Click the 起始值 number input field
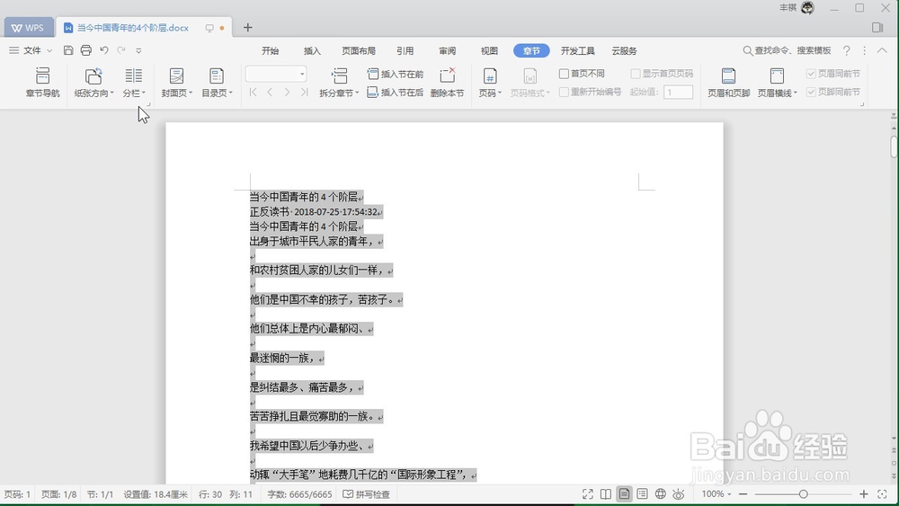This screenshot has width=899, height=506. [x=678, y=93]
